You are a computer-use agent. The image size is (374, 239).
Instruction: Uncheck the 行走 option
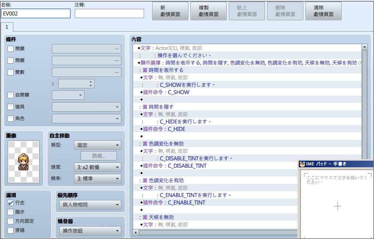click(x=10, y=203)
